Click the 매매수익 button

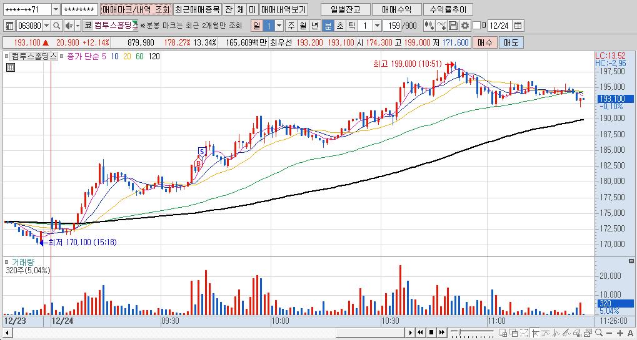click(x=396, y=9)
